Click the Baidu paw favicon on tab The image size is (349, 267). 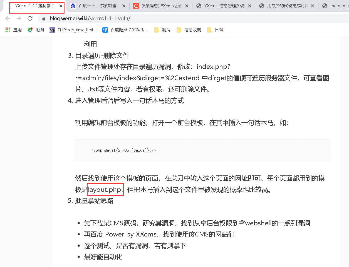[x=73, y=6]
